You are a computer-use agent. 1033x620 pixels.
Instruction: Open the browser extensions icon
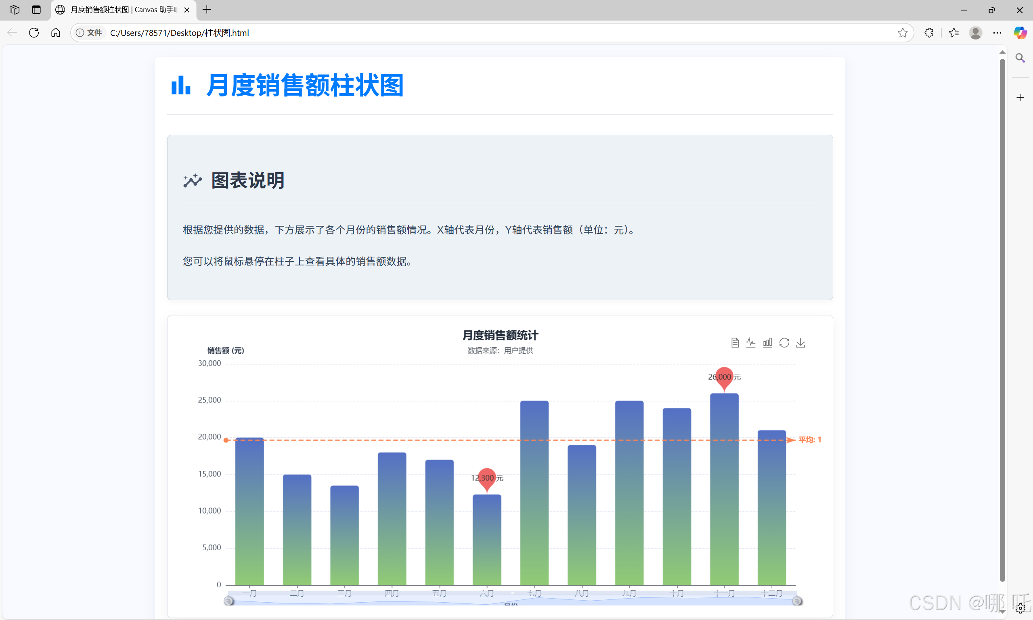point(929,33)
